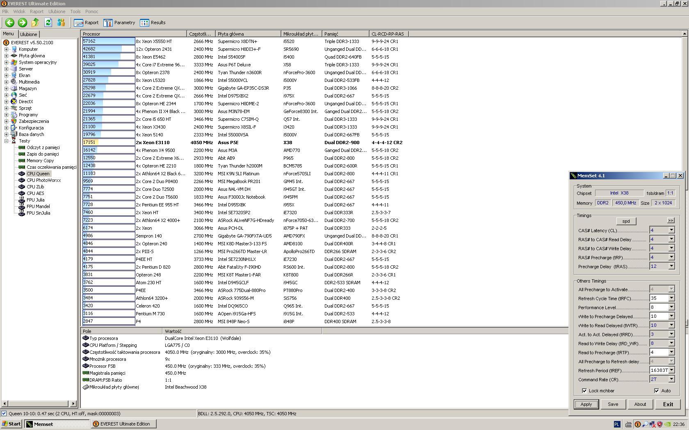This screenshot has width=689, height=430.
Task: Select Memory Copy test in tree
Action: click(x=40, y=161)
